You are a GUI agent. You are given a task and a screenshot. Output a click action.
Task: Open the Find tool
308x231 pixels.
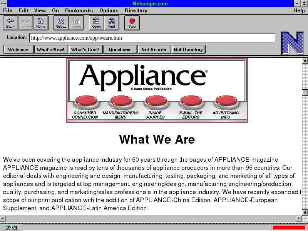[112, 23]
